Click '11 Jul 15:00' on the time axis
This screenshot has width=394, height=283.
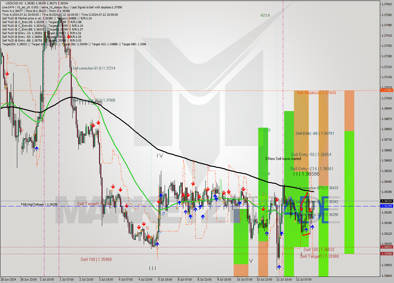(284, 280)
